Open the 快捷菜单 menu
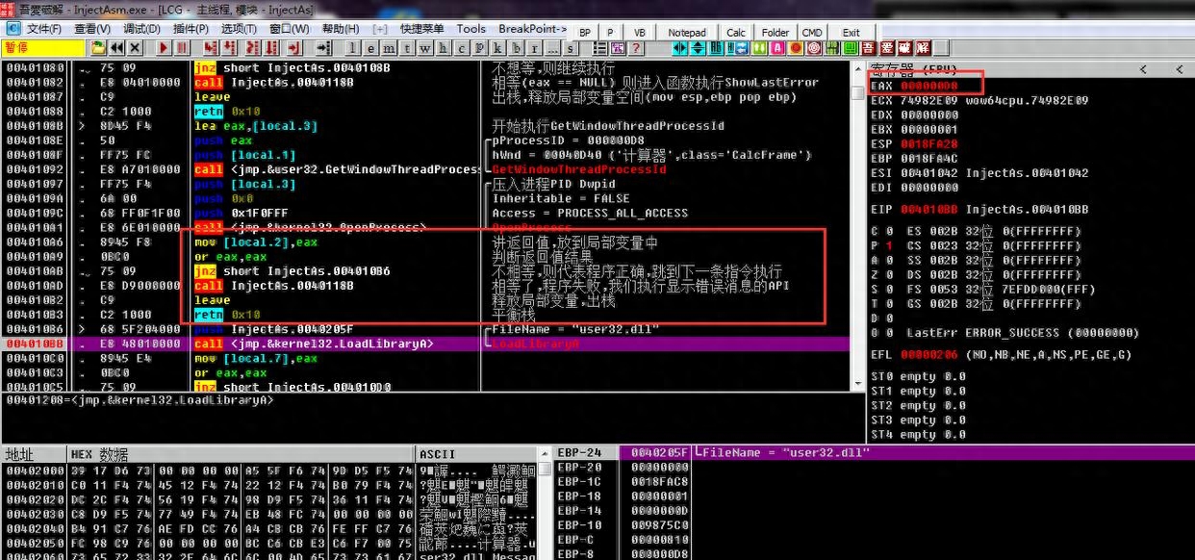The image size is (1195, 560). point(422,29)
